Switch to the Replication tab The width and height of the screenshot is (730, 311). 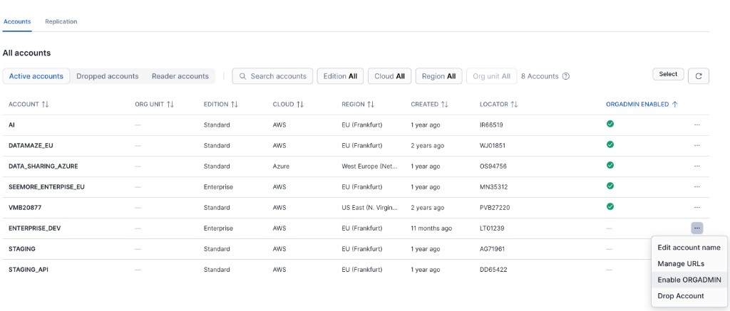(x=61, y=22)
